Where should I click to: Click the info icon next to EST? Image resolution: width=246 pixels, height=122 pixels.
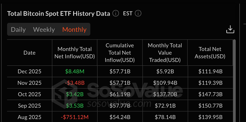(138, 14)
